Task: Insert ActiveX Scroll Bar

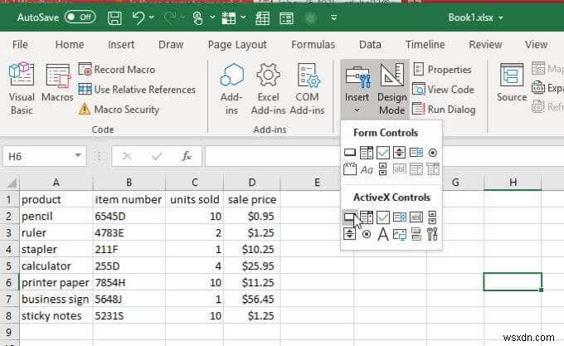Action: tap(433, 217)
